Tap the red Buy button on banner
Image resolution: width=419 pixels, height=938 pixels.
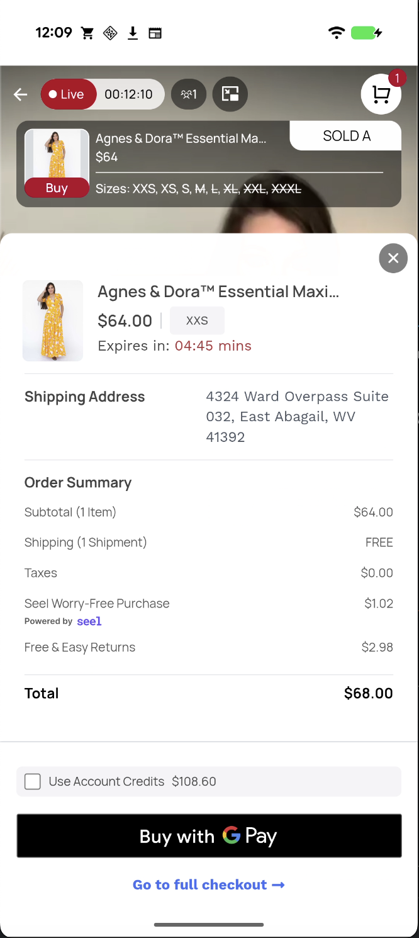point(57,188)
